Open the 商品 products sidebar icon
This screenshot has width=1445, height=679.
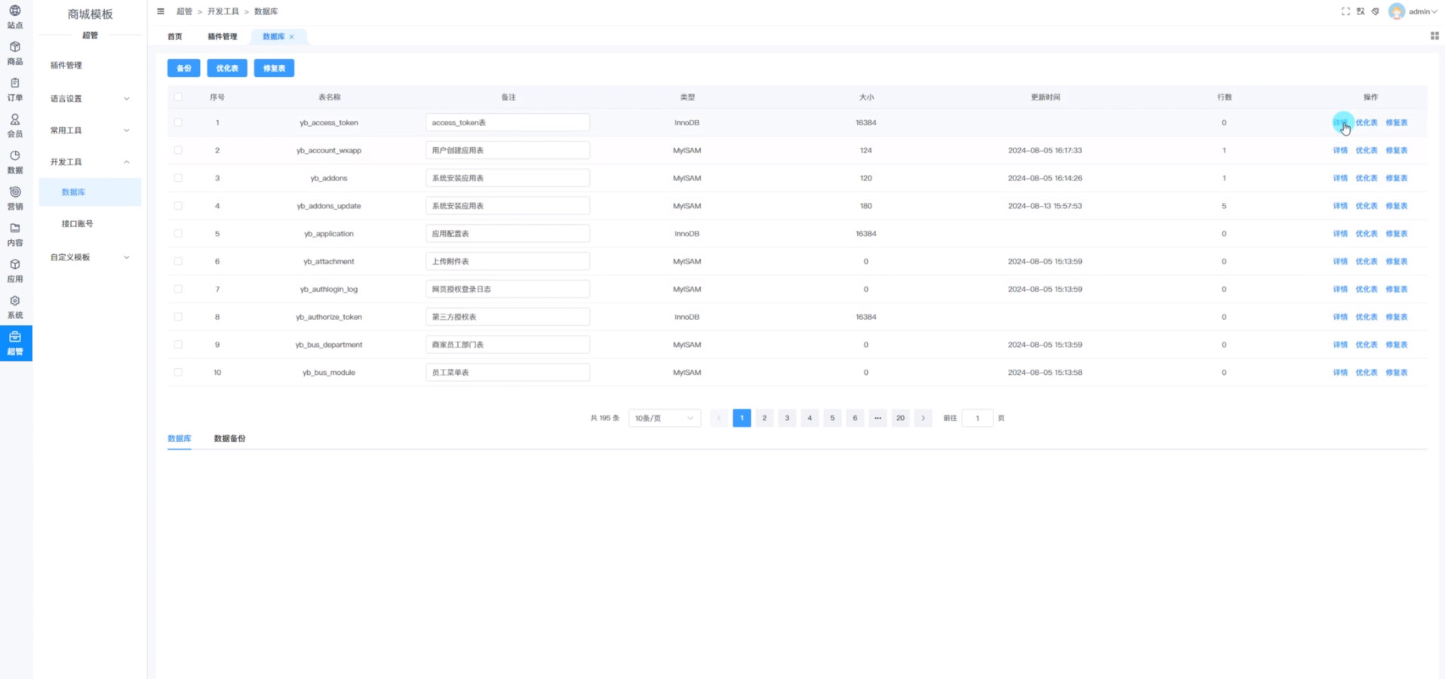pyautogui.click(x=15, y=53)
